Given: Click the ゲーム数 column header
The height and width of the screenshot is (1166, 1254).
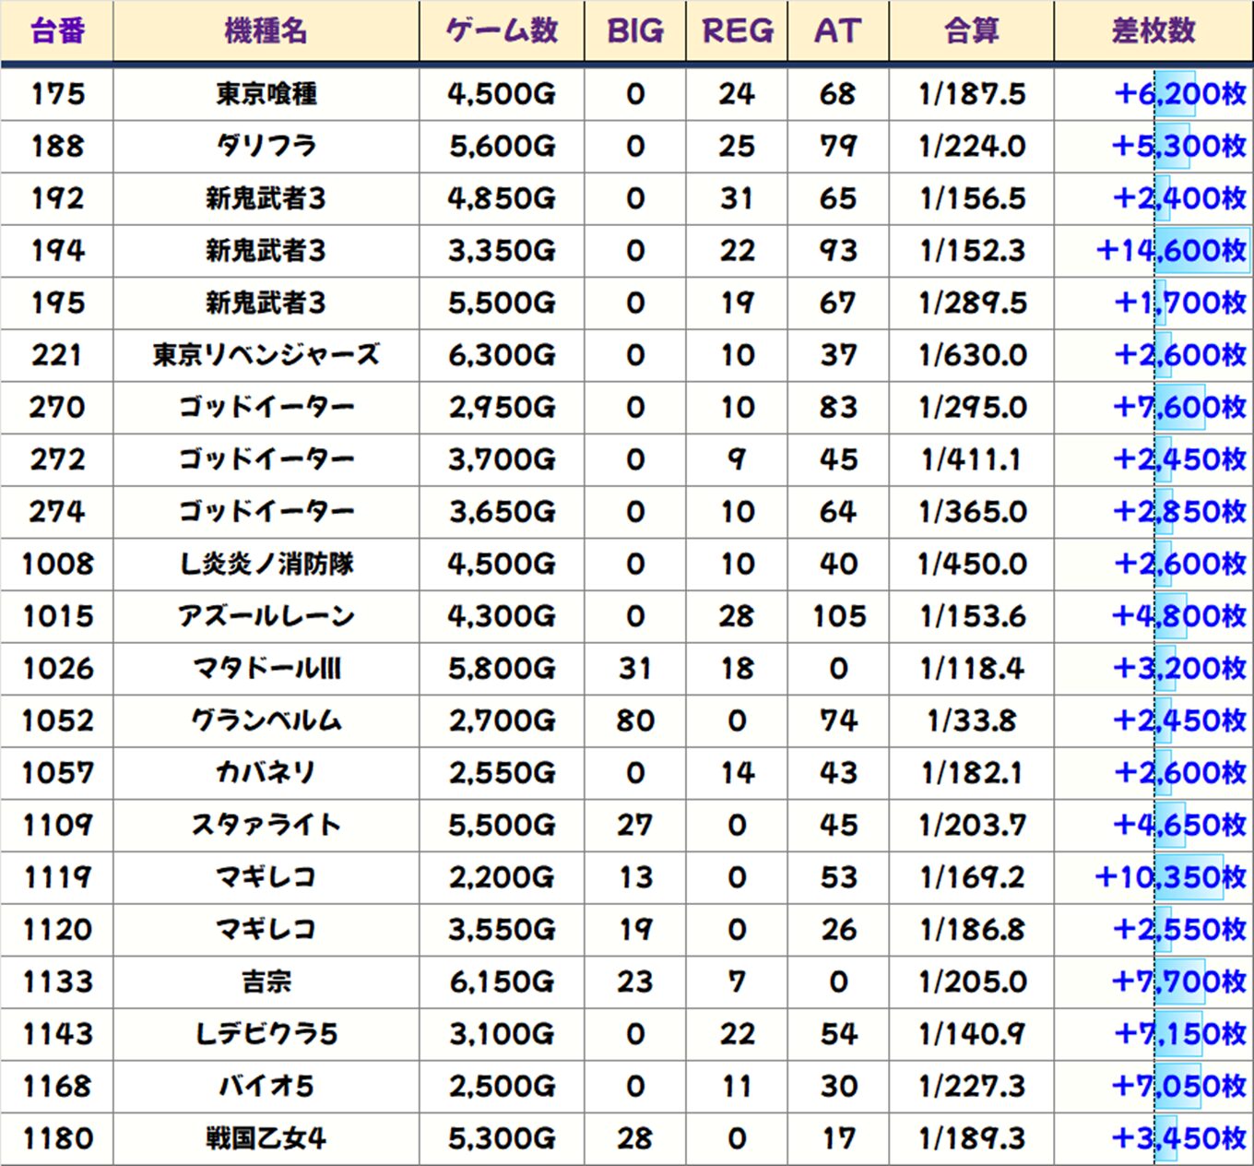Looking at the screenshot, I should 502,31.
